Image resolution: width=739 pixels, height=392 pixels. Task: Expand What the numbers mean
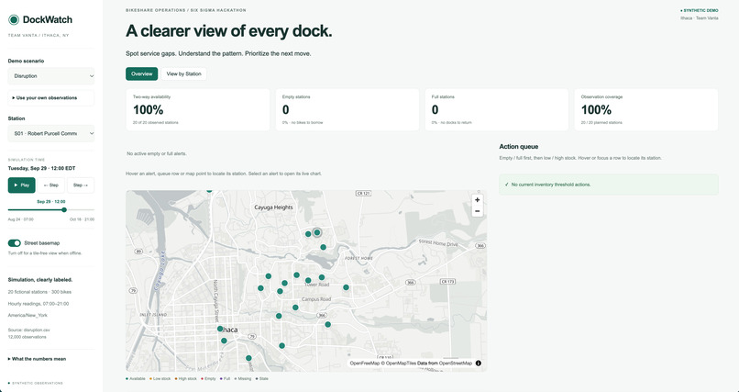pyautogui.click(x=38, y=359)
